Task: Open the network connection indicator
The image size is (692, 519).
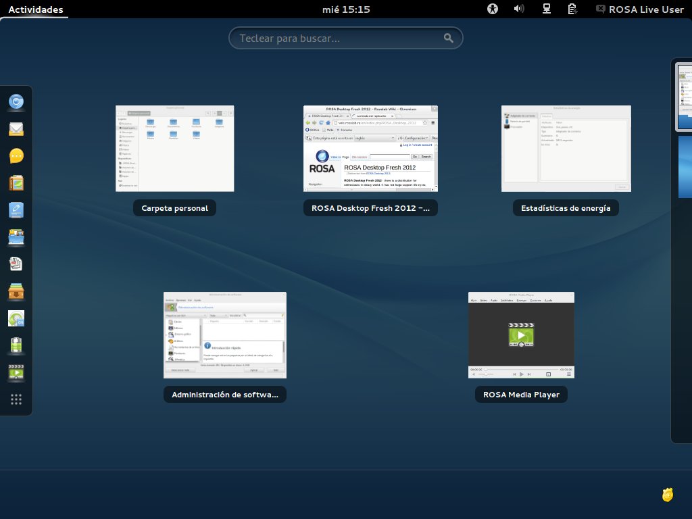Action: (x=546, y=9)
